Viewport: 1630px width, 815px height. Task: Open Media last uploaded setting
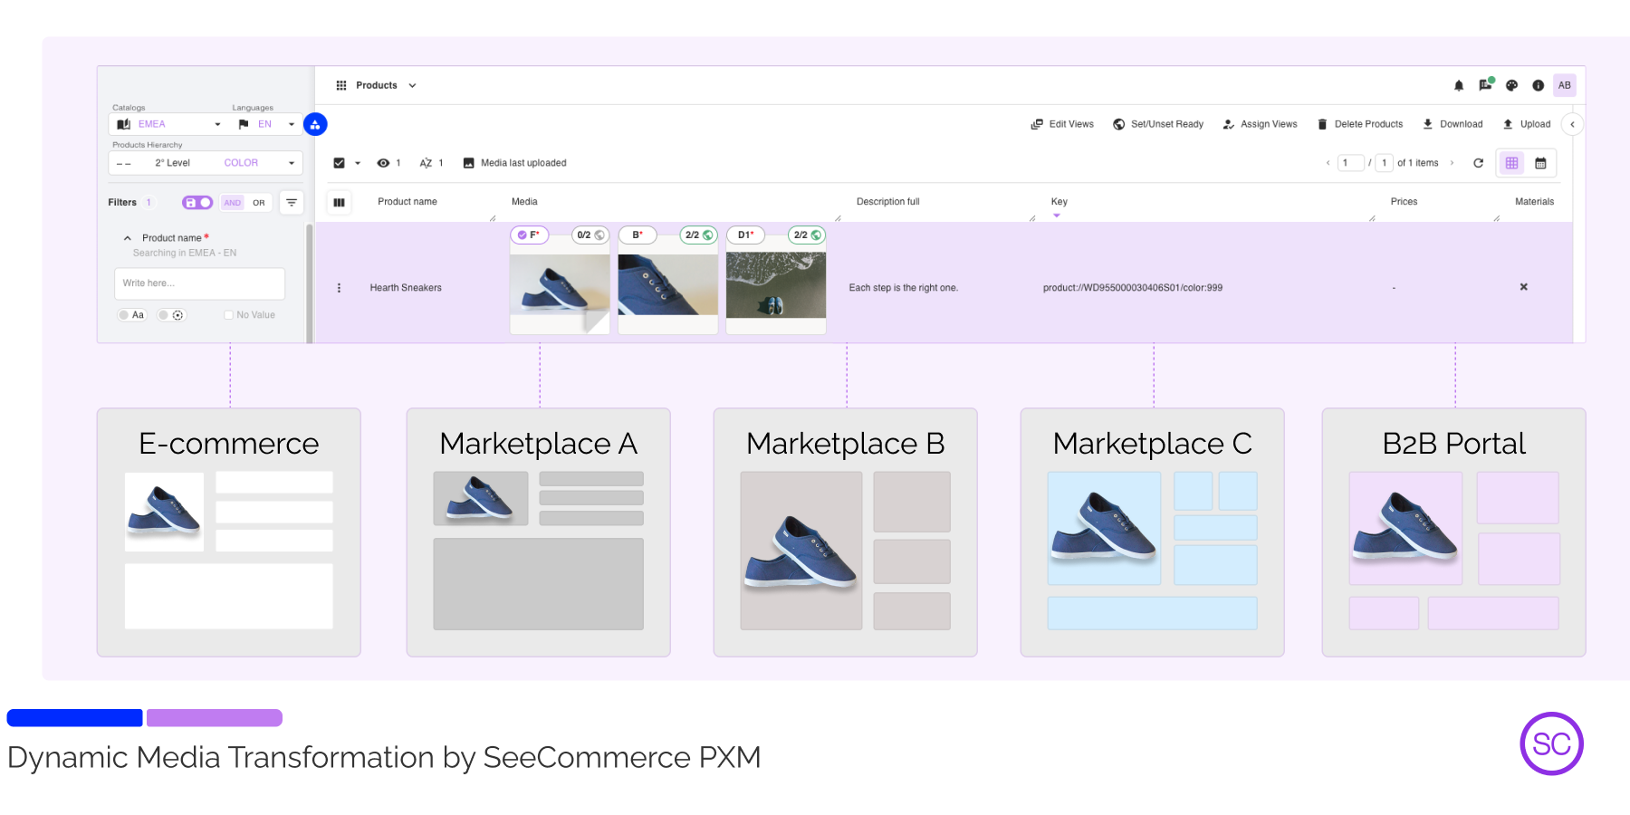[514, 163]
